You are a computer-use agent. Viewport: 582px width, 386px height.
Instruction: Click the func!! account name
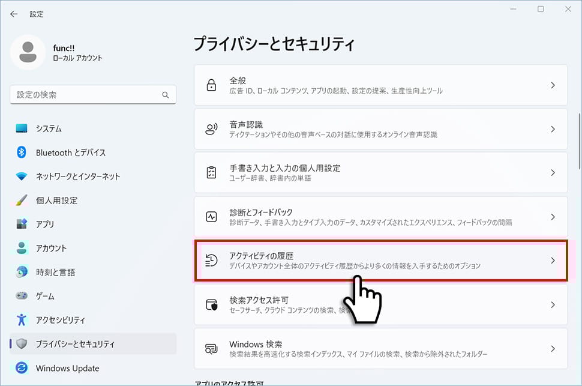(64, 48)
